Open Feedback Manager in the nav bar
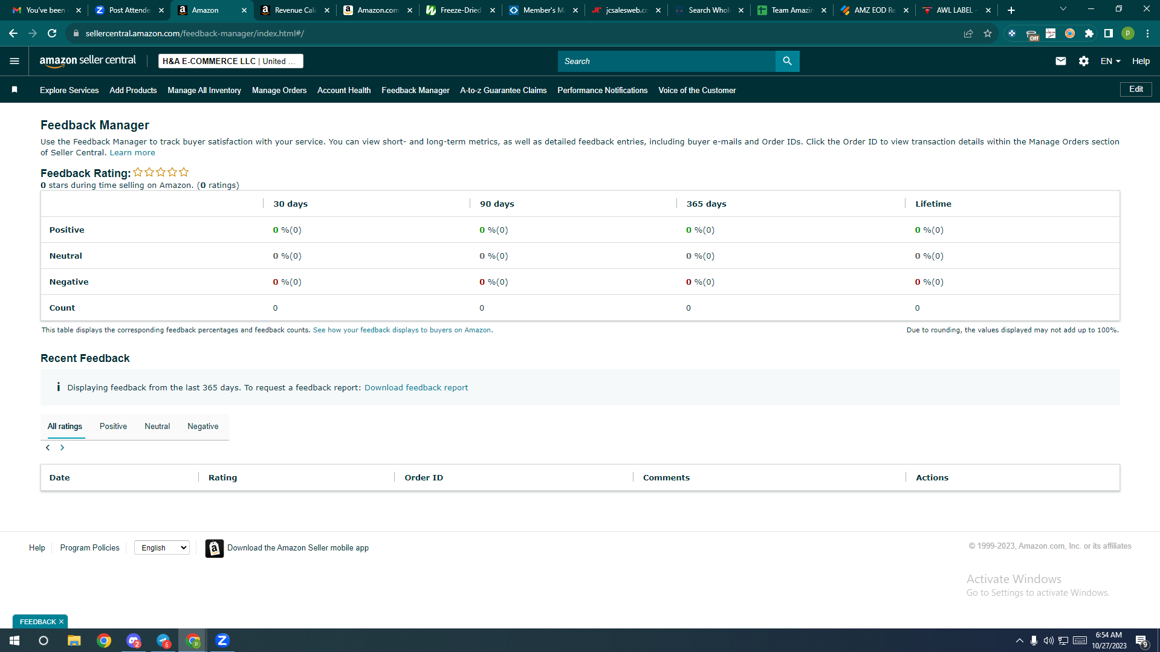This screenshot has height=652, width=1160. tap(415, 90)
